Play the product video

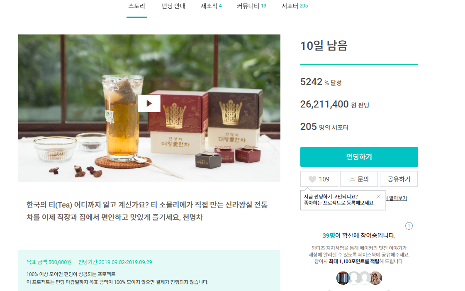coord(149,103)
